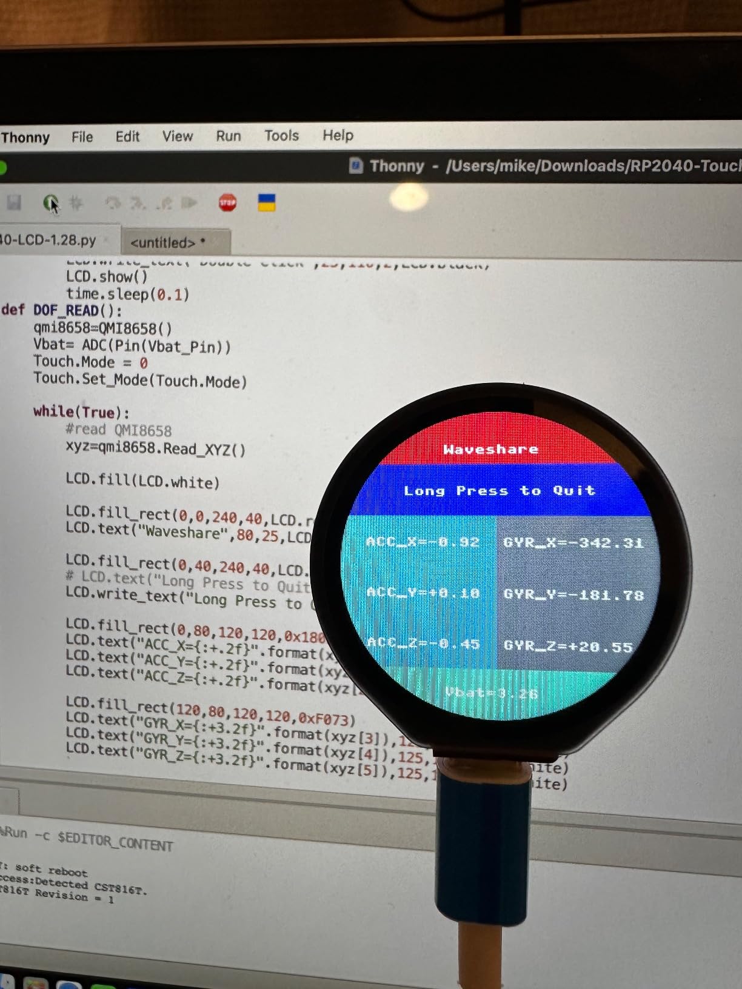Click the "Revision = 1" shell output
Viewport: 742px width, 989px height.
[74, 896]
